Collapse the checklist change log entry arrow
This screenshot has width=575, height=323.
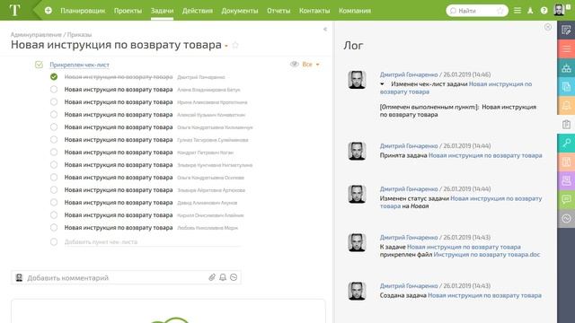pos(382,84)
